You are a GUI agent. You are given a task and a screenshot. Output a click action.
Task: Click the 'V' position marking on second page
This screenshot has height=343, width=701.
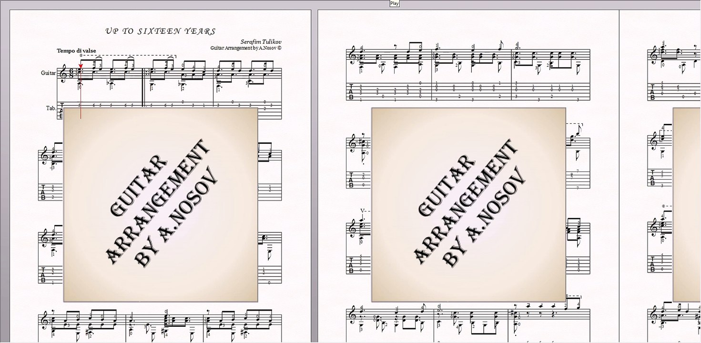363,211
